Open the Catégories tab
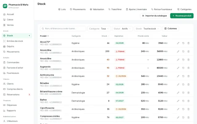Image resolution: width=197 pixels, height=124 pixels. tap(184, 9)
